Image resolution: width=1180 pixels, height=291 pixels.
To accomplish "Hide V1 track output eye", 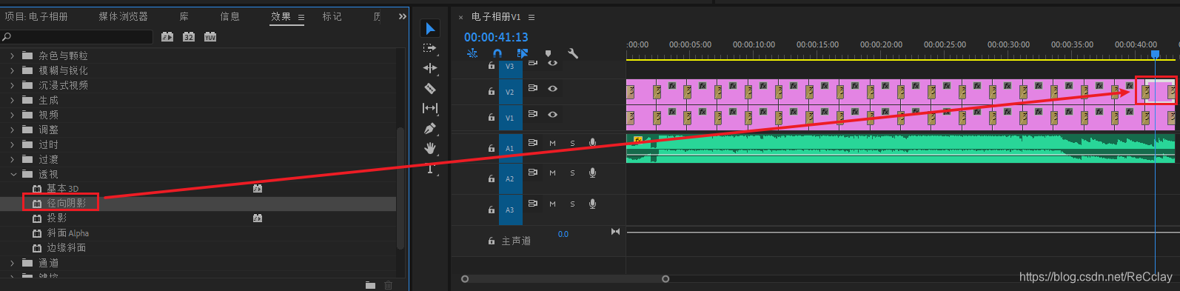I will [552, 114].
